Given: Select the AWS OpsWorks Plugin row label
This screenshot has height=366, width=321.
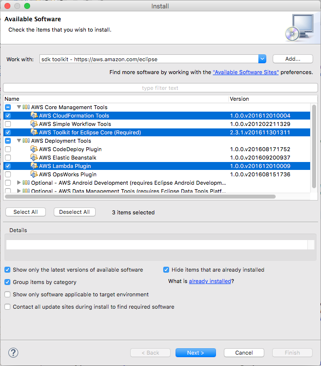Looking at the screenshot, I should click(68, 174).
